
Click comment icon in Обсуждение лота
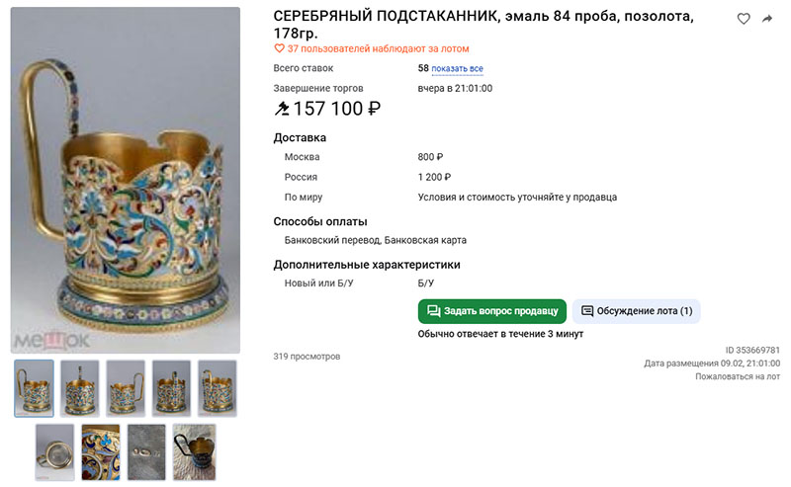(x=587, y=310)
